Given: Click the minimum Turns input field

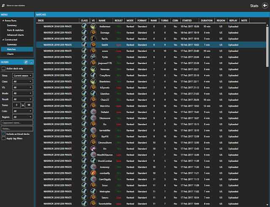Looking at the screenshot, I should [x=16, y=105].
